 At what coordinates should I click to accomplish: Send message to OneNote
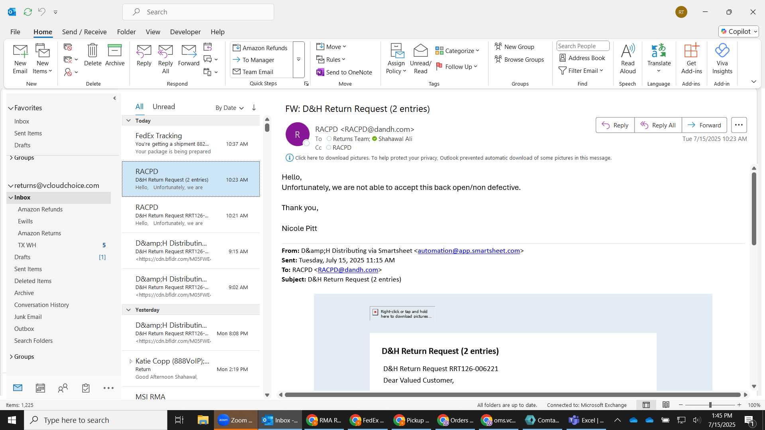[344, 72]
